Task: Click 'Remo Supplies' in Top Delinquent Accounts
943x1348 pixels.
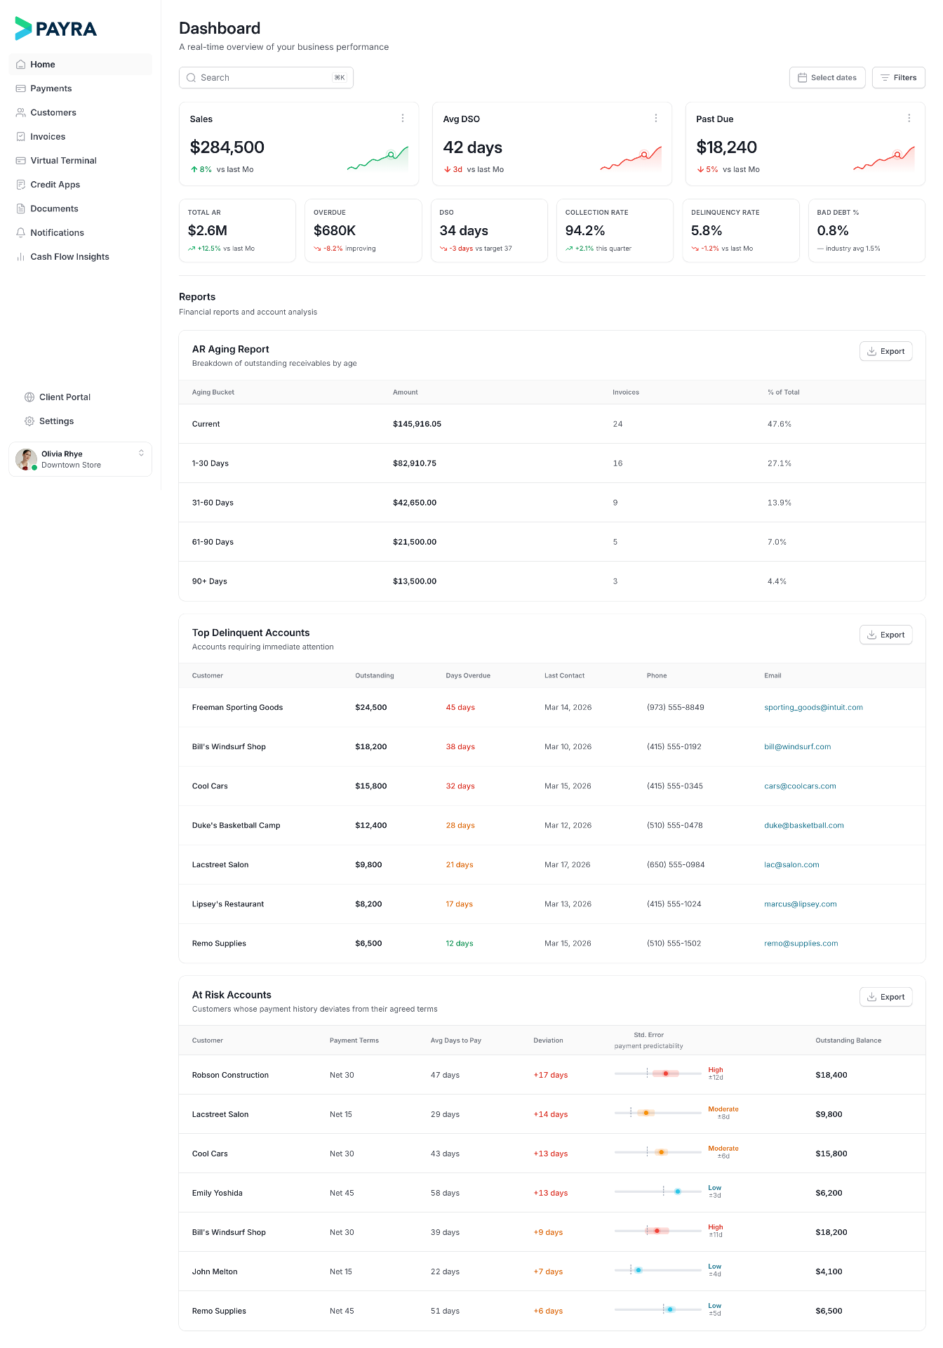Action: pyautogui.click(x=219, y=944)
